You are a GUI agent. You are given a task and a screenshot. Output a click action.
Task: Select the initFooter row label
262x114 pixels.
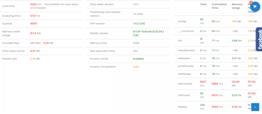coord(184,95)
